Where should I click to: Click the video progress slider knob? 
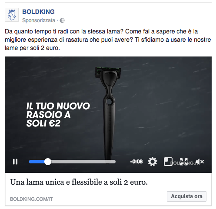tap(48, 162)
